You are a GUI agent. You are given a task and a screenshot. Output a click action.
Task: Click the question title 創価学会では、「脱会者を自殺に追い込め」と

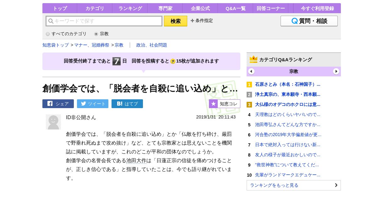(140, 89)
